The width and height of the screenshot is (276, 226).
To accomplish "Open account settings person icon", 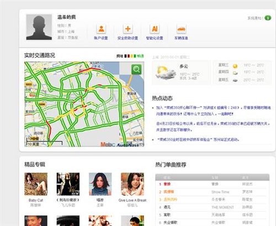I will pos(101,29).
